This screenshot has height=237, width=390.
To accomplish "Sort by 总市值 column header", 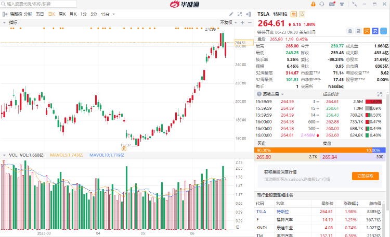I will tap(374, 204).
